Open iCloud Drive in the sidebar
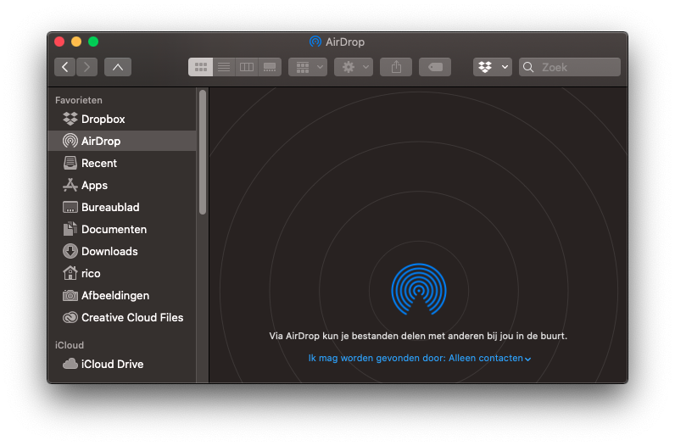 [x=122, y=364]
